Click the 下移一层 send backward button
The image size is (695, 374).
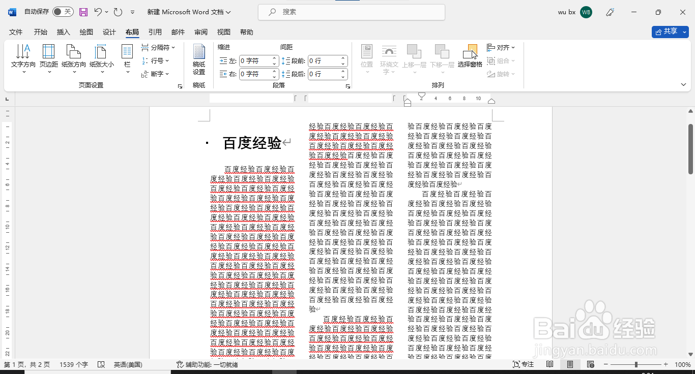click(442, 58)
